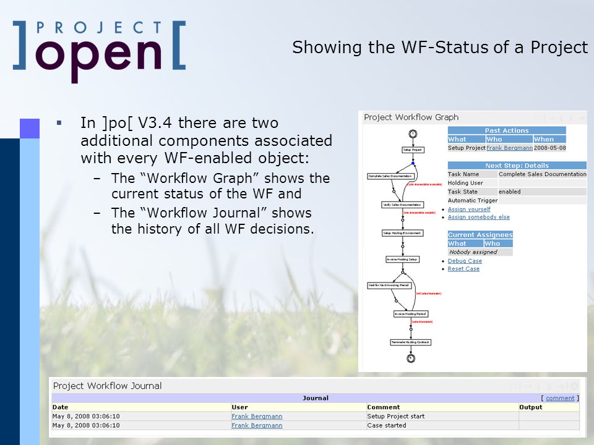Click the Nobody assigned cell
The image size is (594, 445).
(480, 252)
